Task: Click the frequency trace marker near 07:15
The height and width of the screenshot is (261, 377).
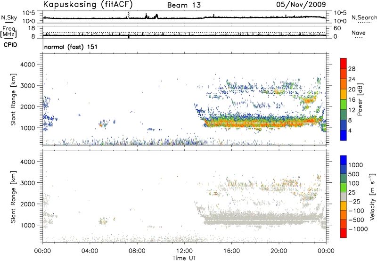Action: (129, 37)
